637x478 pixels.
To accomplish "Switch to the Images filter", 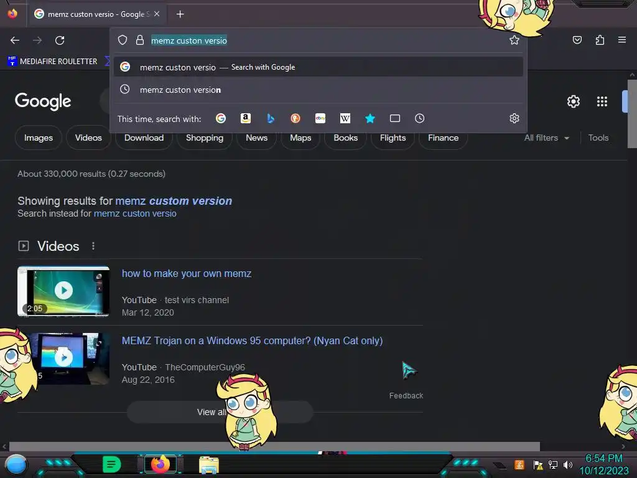I will [38, 138].
